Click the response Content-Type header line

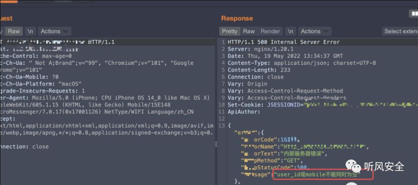302,63
